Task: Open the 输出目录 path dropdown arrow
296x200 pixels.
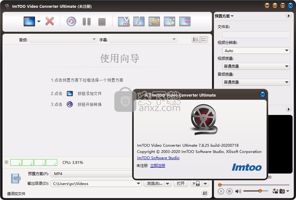Action: point(139,183)
